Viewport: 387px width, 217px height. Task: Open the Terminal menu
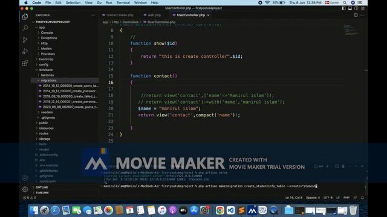coord(123,2)
